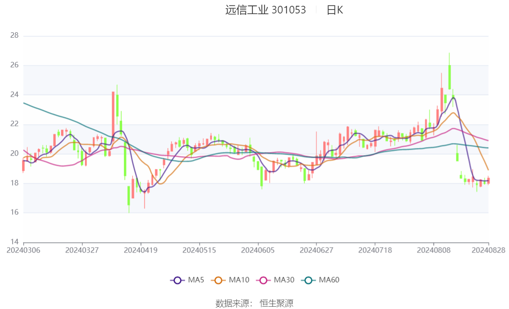Image resolution: width=509 pixels, height=309 pixels.
Task: Click the 20240828 date axis label
Action: tap(488, 250)
